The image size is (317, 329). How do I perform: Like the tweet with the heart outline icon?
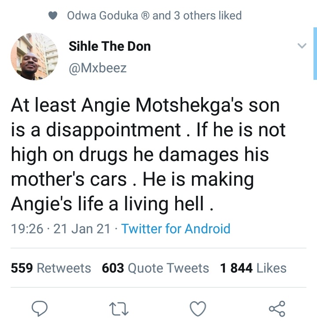click(x=198, y=308)
